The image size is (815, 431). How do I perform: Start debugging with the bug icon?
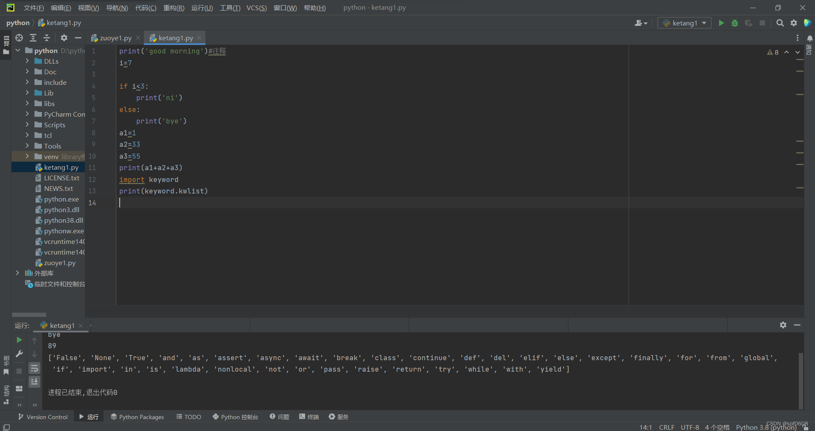pyautogui.click(x=735, y=23)
